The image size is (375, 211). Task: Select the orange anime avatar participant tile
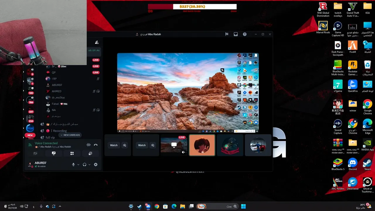click(202, 145)
